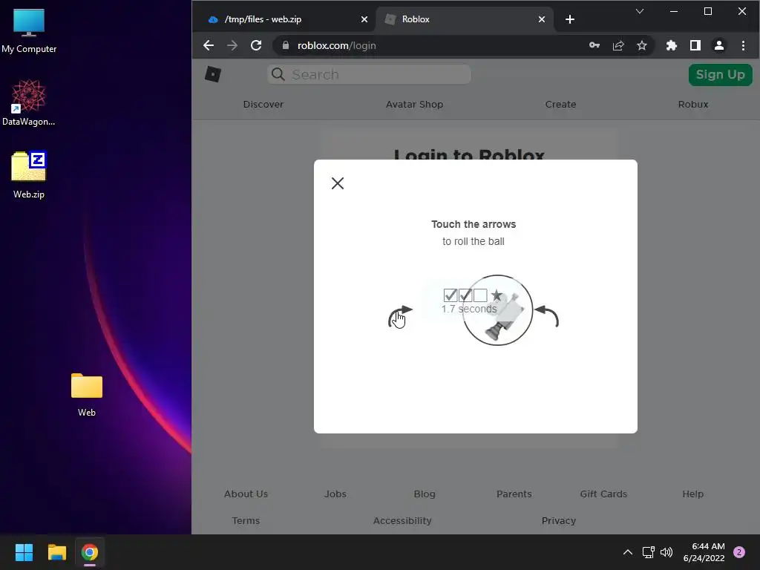The height and width of the screenshot is (570, 760).
Task: Click the Chrome taskbar icon
Action: 90,552
